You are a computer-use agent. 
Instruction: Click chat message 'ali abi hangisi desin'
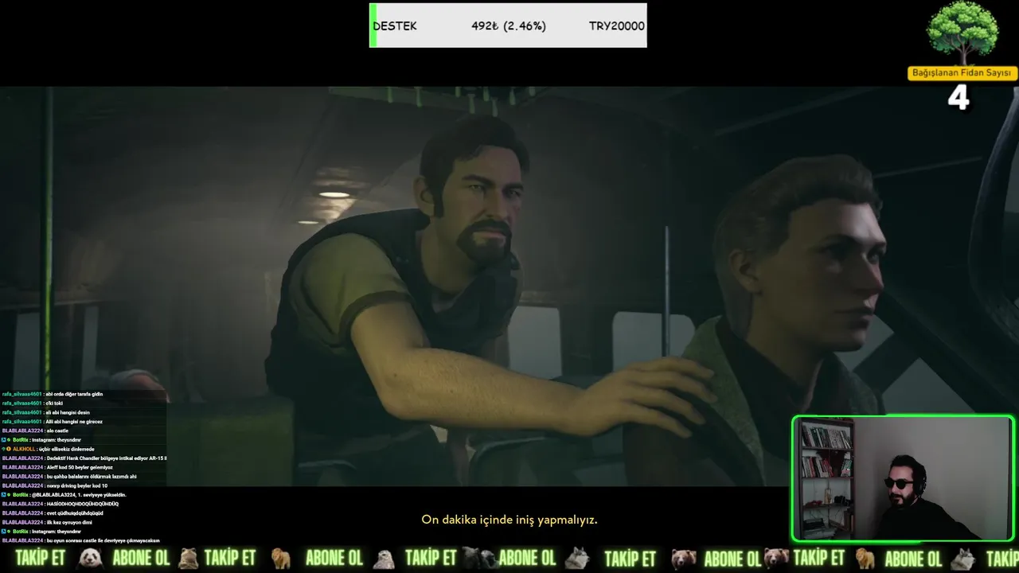pyautogui.click(x=68, y=412)
